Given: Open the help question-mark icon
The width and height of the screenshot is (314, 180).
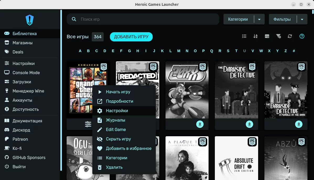Looking at the screenshot, I should [302, 36].
